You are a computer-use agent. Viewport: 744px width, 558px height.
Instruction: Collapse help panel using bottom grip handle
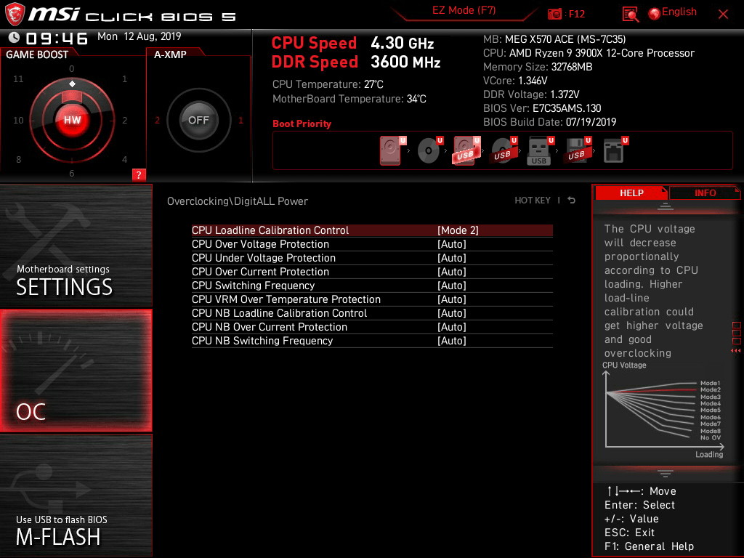click(x=666, y=473)
